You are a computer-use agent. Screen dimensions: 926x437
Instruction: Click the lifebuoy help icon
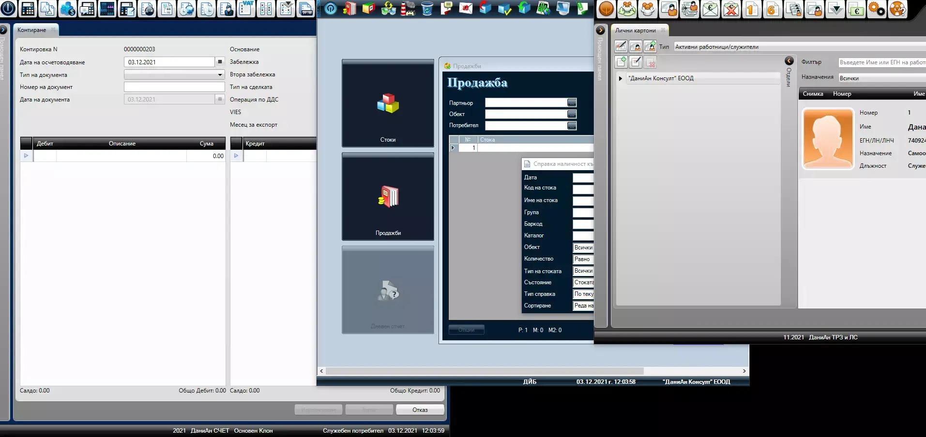(x=897, y=9)
